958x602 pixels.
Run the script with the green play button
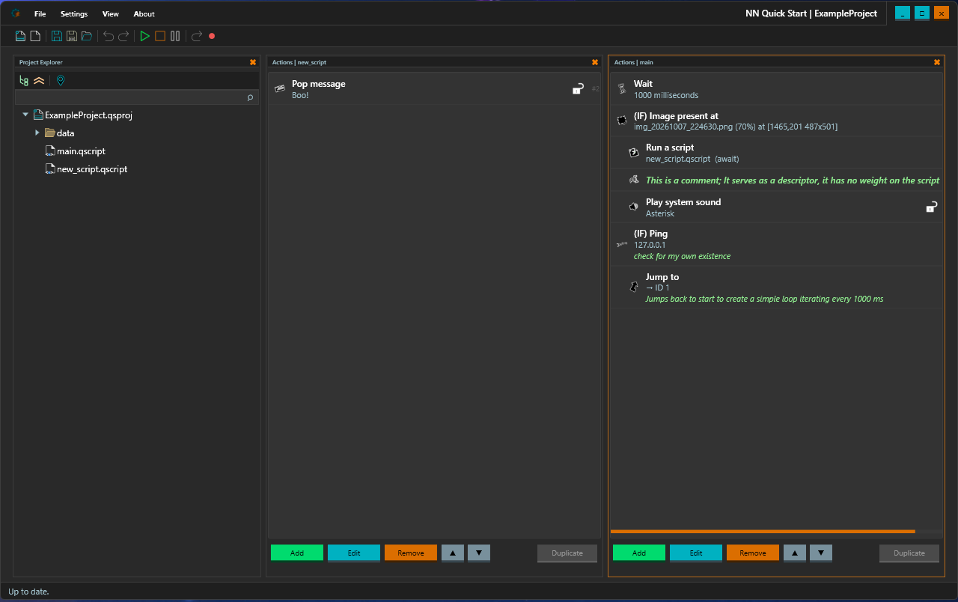coord(145,36)
